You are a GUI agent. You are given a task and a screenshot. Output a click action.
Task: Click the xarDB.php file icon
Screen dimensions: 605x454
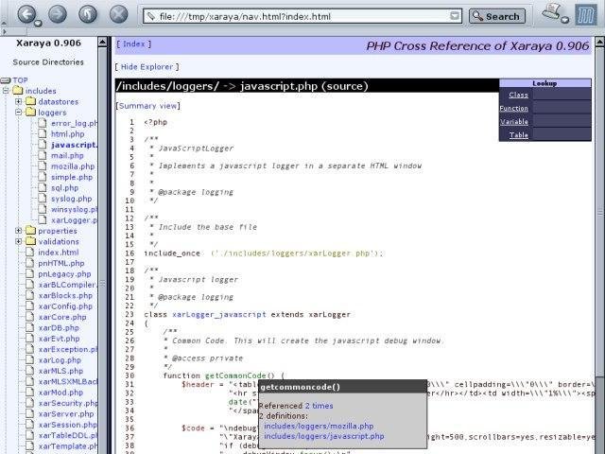pos(29,327)
